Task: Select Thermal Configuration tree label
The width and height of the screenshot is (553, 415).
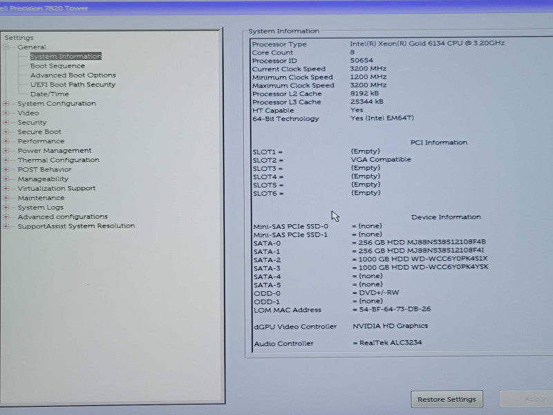Action: pyautogui.click(x=59, y=160)
